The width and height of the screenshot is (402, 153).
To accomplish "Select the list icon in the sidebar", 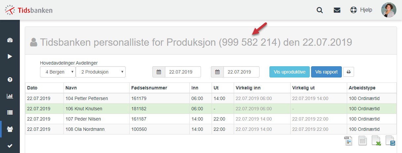I will [x=10, y=113].
